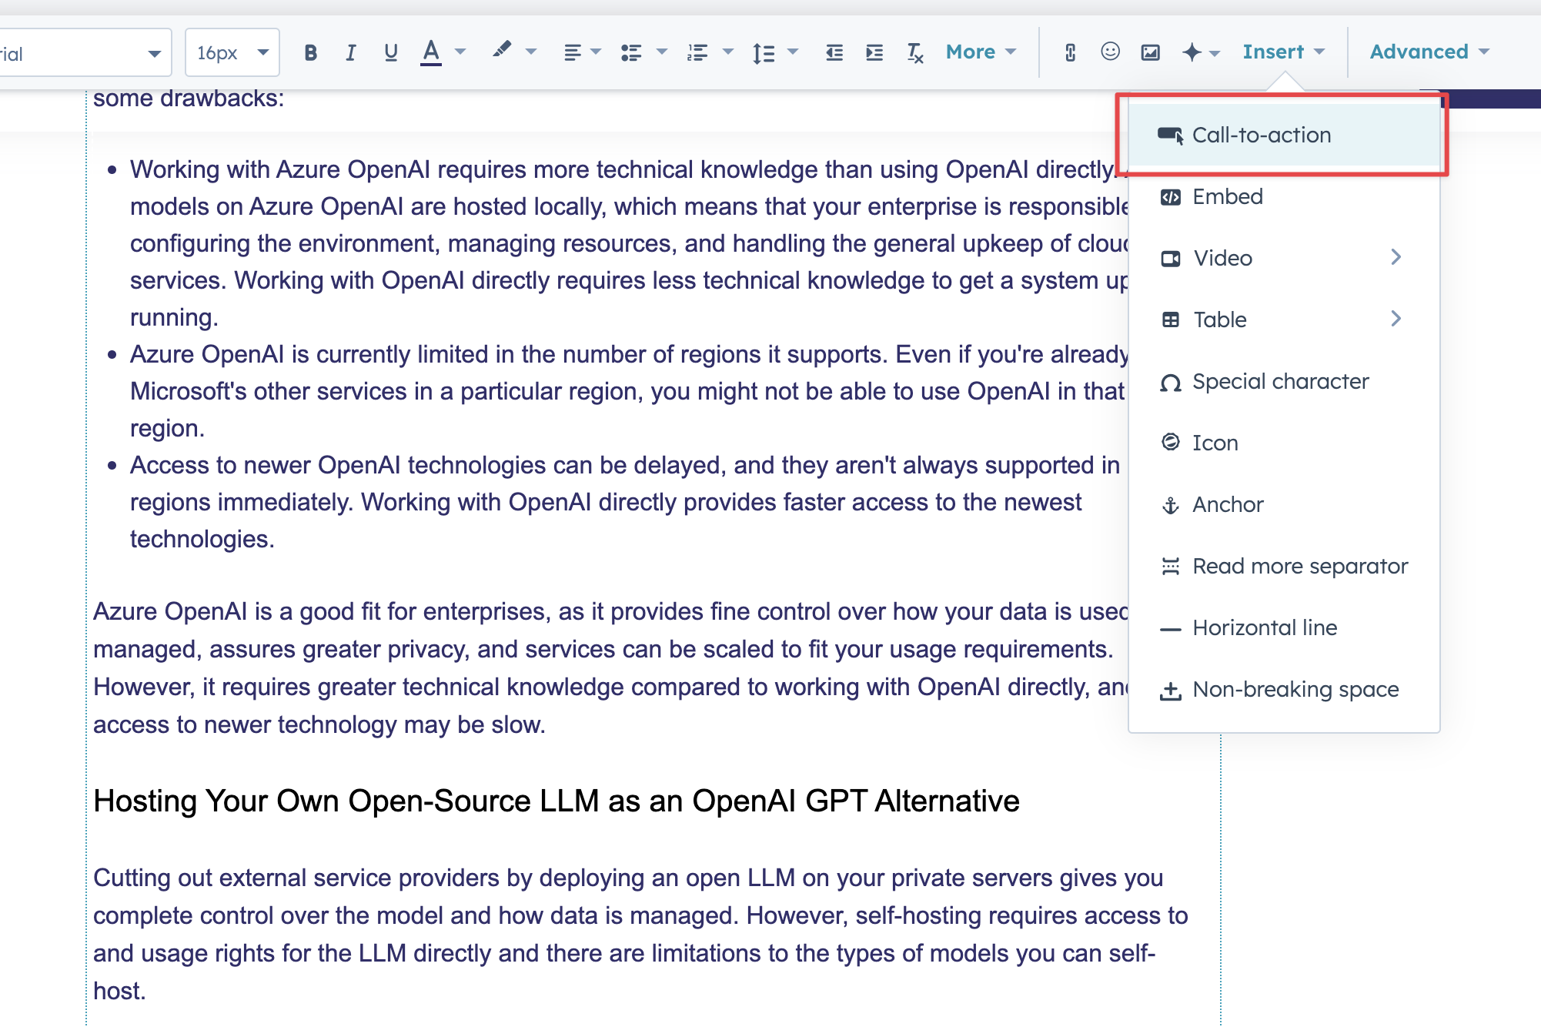Click the text alignment icon
This screenshot has height=1027, width=1541.
coord(572,52)
